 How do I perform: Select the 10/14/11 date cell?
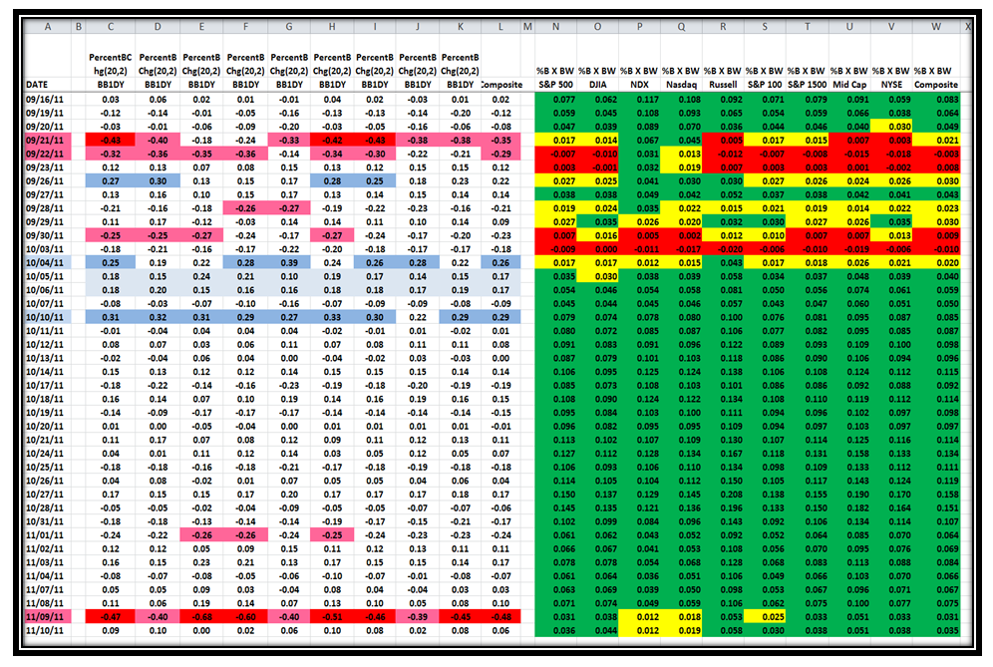48,372
